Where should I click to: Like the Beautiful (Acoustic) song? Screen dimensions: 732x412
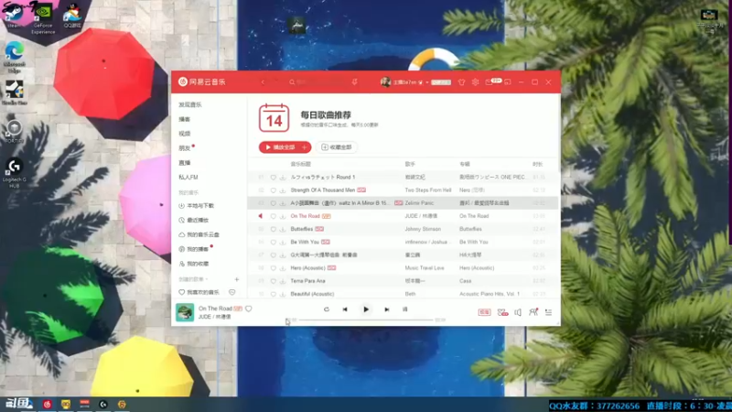pos(273,294)
